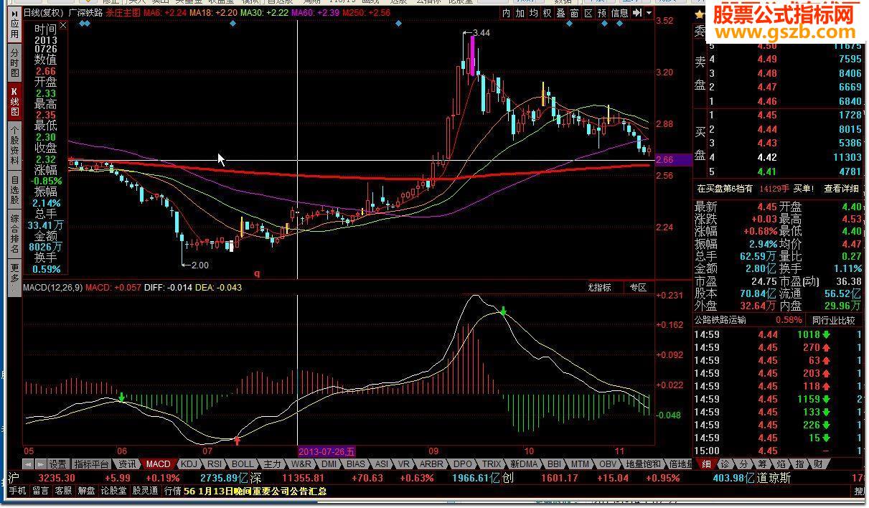The image size is (869, 508).
Task: Select the 主力 indicator tab
Action: pyautogui.click(x=272, y=464)
